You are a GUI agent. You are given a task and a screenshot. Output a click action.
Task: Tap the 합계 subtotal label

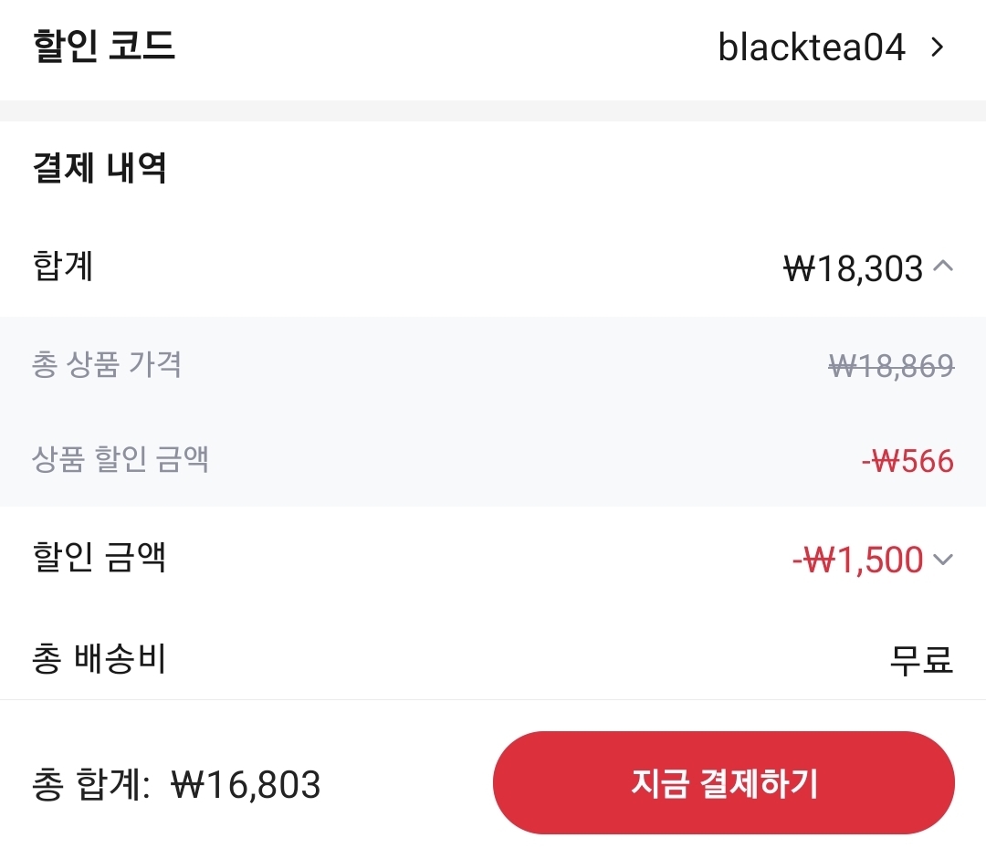[63, 267]
